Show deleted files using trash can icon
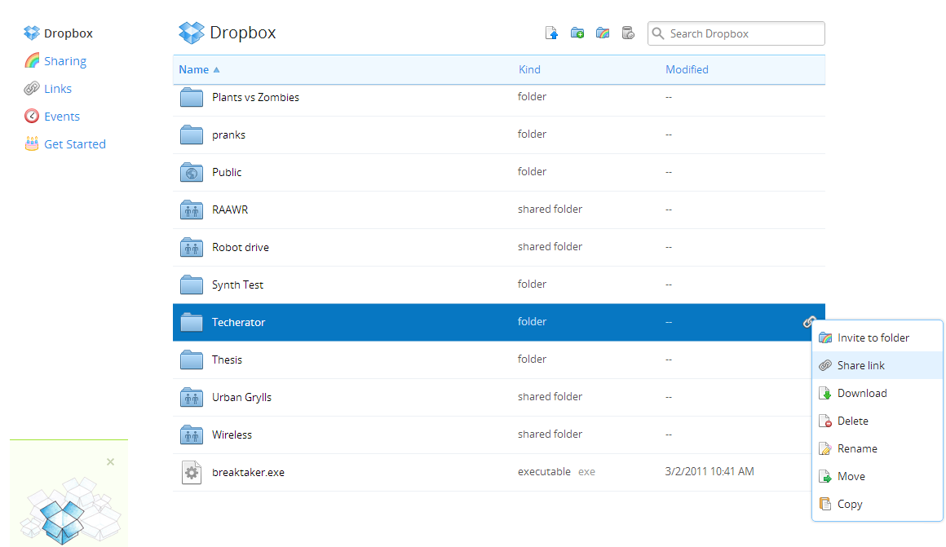The width and height of the screenshot is (946, 547). pyautogui.click(x=628, y=33)
